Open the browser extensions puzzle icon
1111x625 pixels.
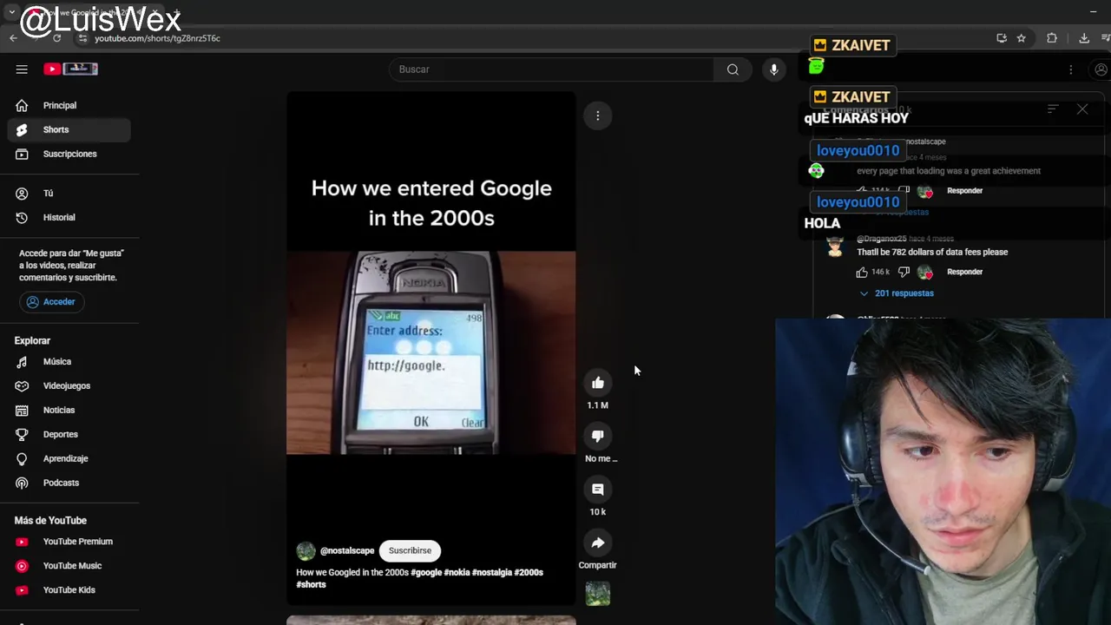pos(1052,38)
